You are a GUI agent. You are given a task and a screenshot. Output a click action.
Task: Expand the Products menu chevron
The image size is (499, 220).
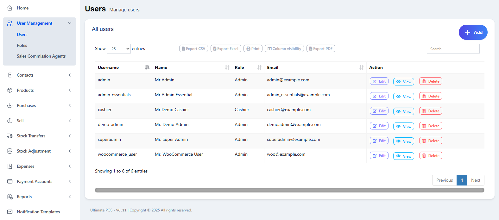70,90
